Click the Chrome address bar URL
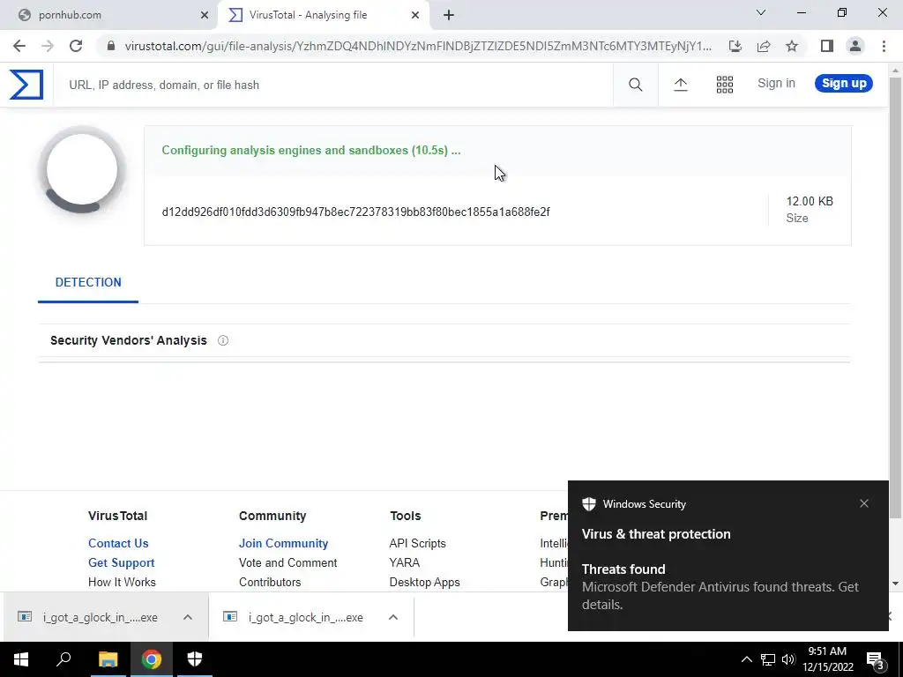The image size is (903, 677). point(417,46)
